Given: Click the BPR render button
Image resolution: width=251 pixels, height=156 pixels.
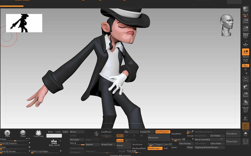Looking at the screenshot, I should point(245,9).
